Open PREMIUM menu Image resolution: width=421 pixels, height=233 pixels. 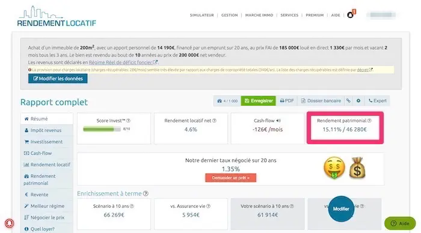tap(315, 15)
